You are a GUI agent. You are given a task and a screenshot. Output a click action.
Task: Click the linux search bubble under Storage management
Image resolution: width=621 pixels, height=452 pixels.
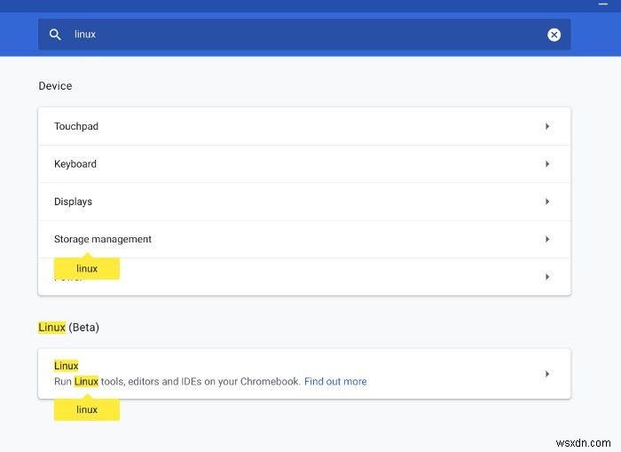[87, 268]
